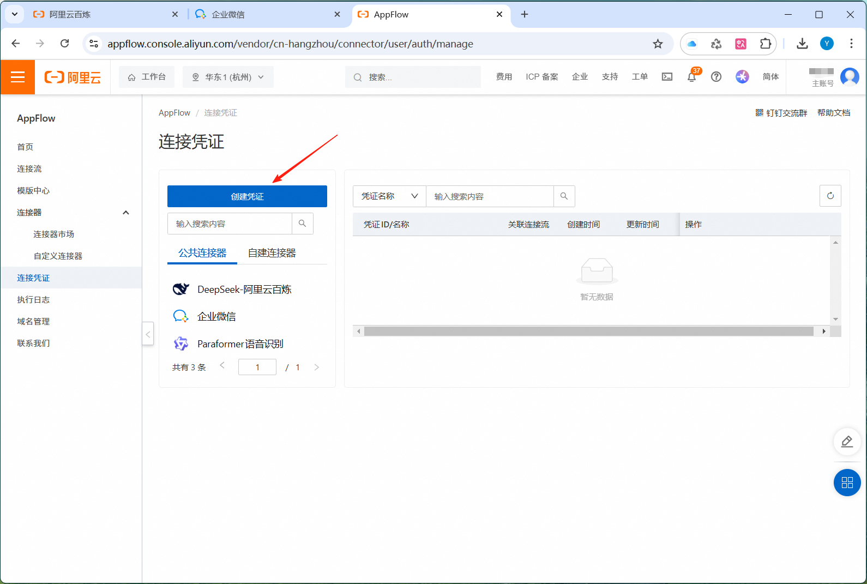Screen dimensions: 867x584
Task: Click search icon beside credential search input
Action: tap(564, 196)
